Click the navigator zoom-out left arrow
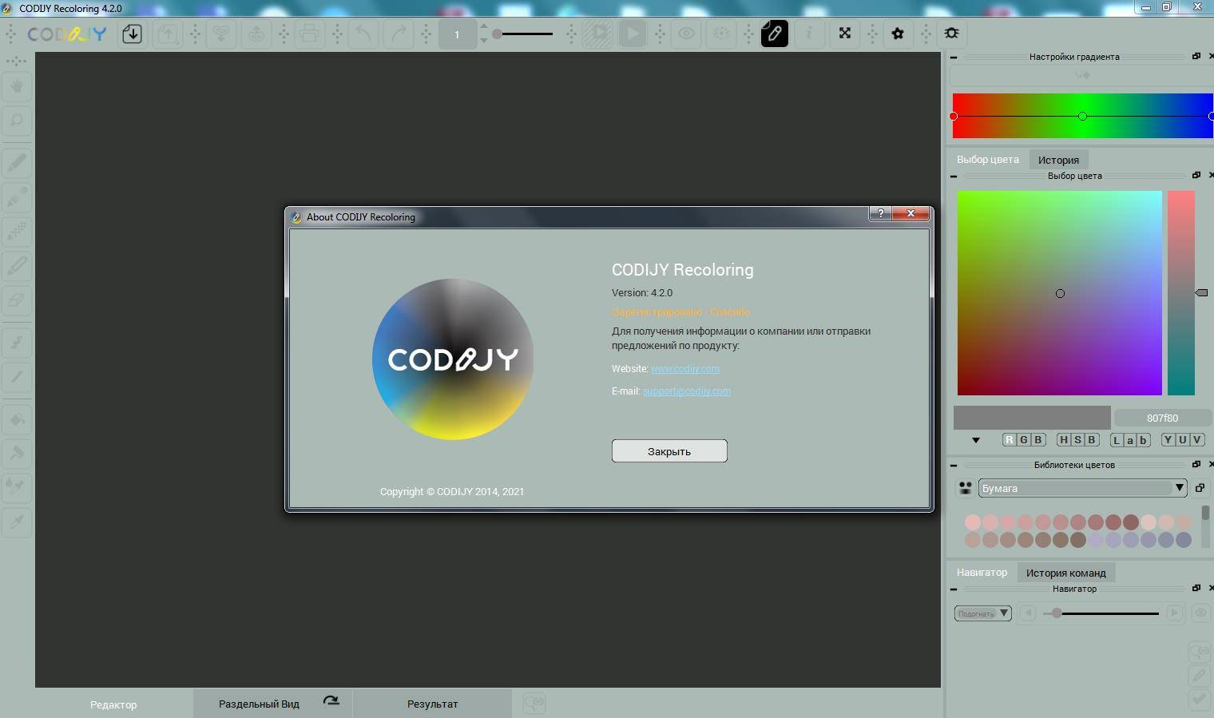1214x718 pixels. (1028, 613)
